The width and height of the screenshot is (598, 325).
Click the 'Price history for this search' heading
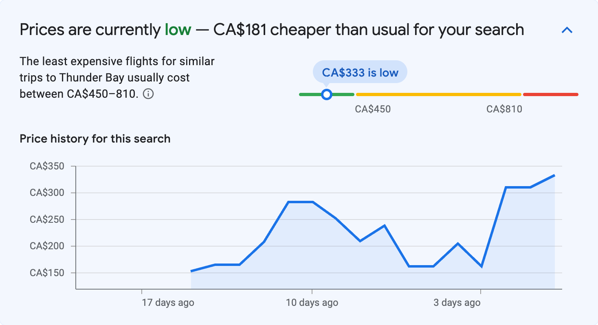point(95,138)
